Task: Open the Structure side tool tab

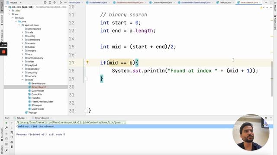Action: (2, 149)
